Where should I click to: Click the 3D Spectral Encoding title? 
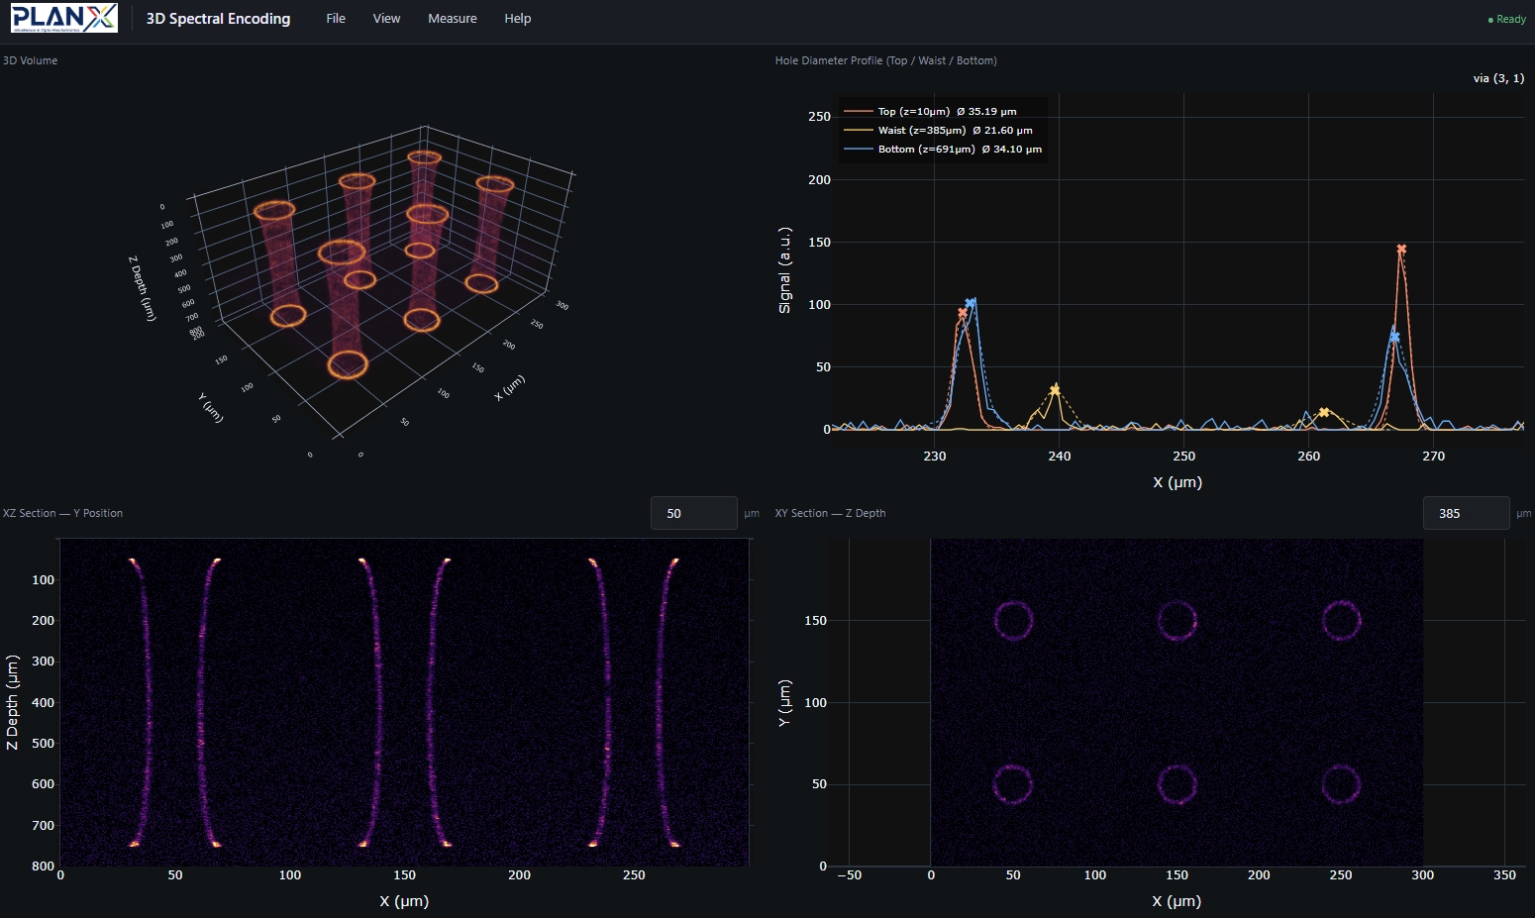point(218,19)
